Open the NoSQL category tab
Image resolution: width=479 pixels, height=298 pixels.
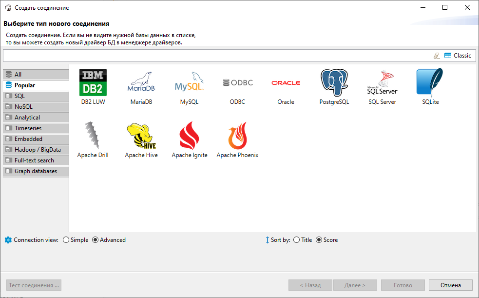tap(36, 107)
